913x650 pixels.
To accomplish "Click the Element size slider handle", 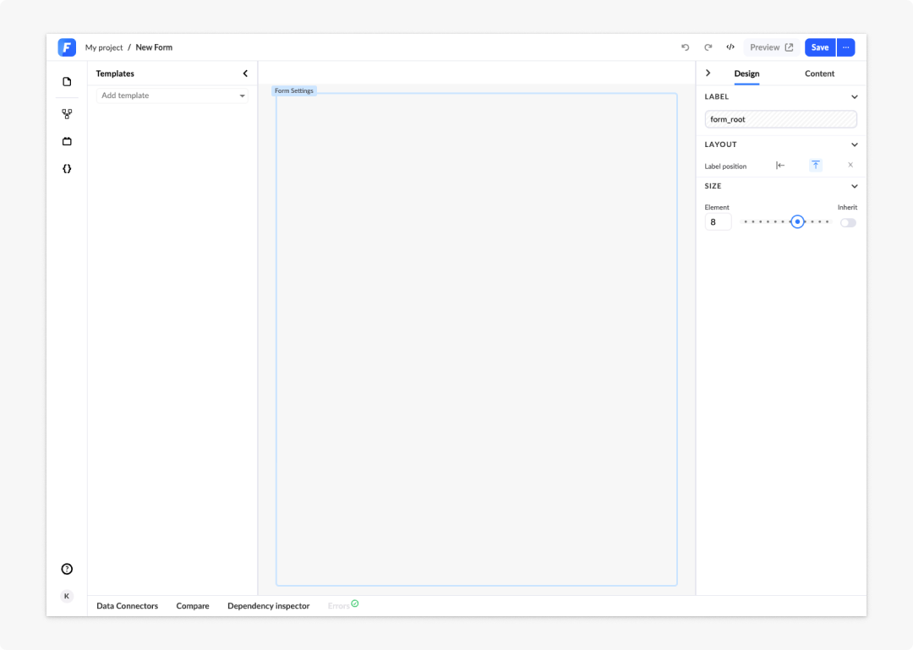I will click(798, 222).
